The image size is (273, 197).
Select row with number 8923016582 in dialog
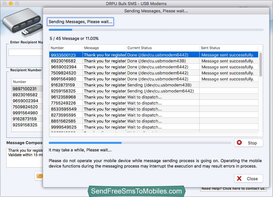pyautogui.click(x=153, y=61)
